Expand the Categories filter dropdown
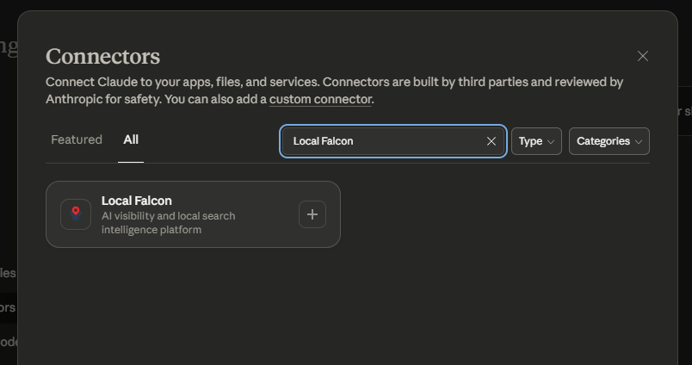Screen dimensions: 692x365 [x=608, y=141]
